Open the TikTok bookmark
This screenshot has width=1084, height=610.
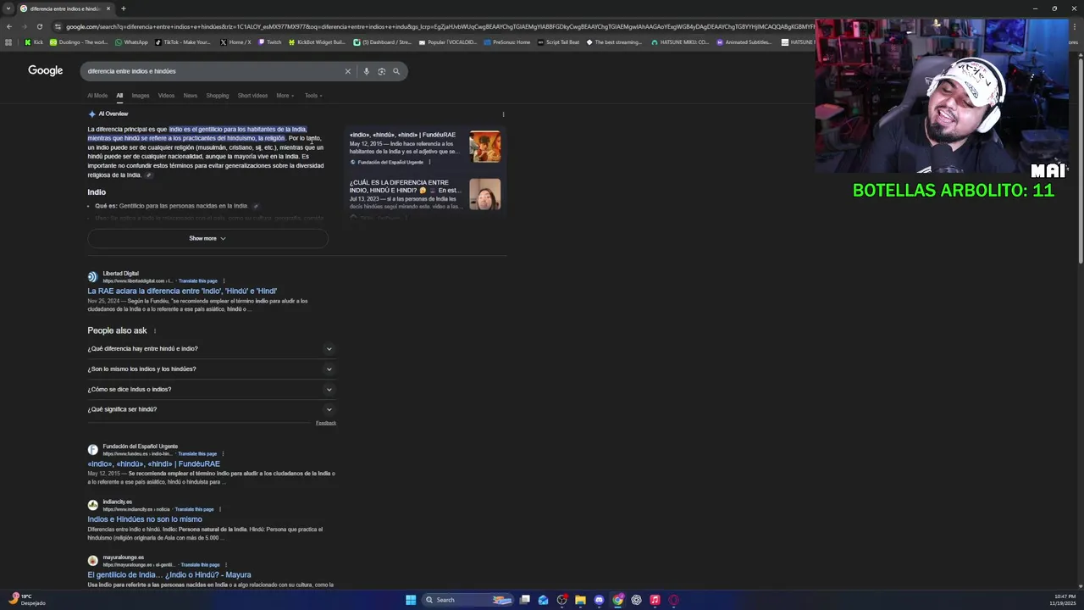tap(182, 42)
